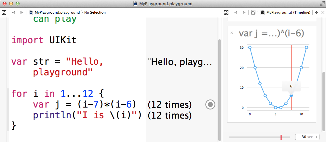Toggle value history for var j line
326x142 pixels.
[x=210, y=104]
